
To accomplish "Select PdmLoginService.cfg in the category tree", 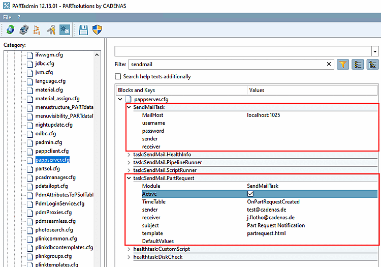I will point(60,203).
